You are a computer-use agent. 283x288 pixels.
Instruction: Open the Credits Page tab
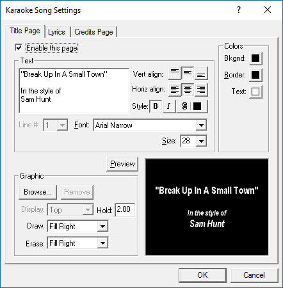click(93, 32)
